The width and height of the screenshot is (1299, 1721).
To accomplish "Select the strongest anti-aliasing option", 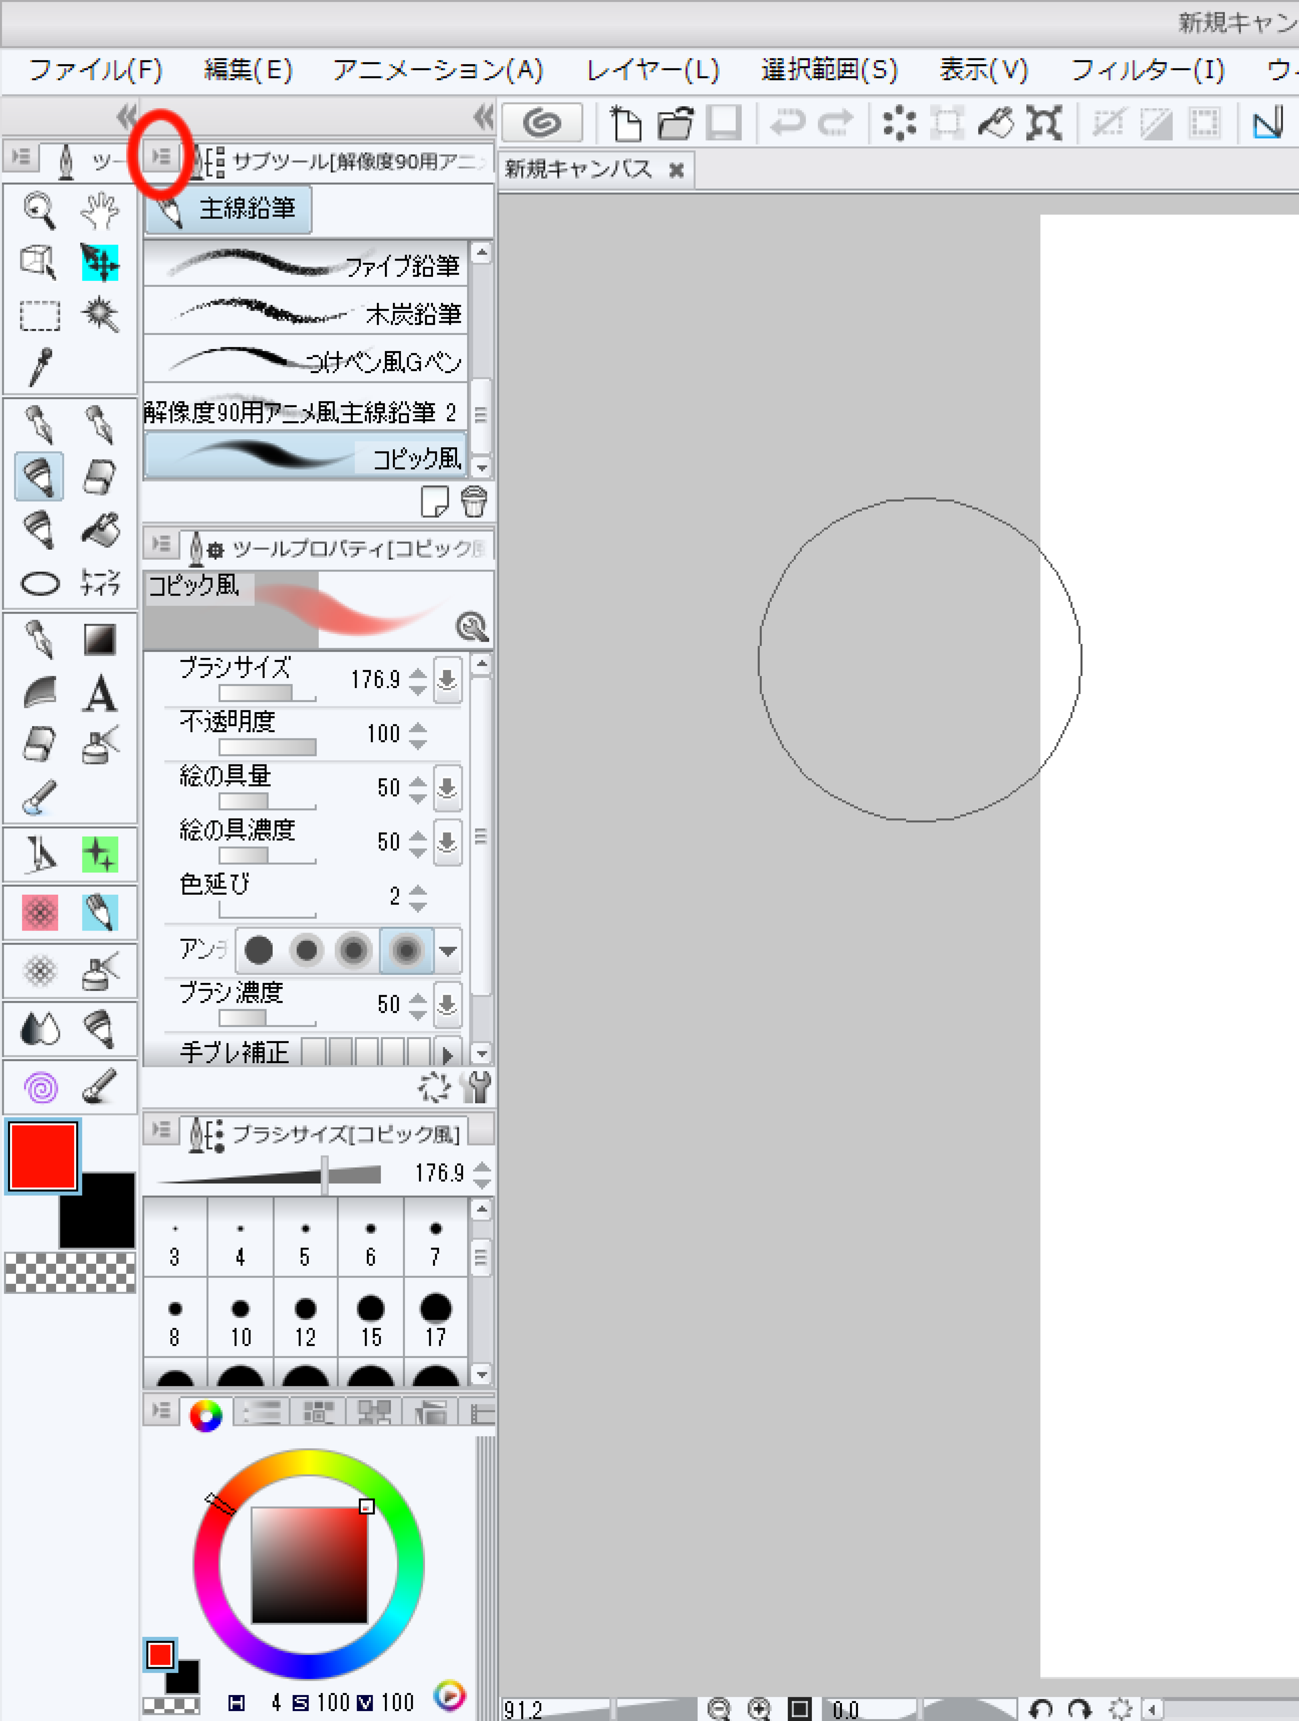I will coord(406,950).
